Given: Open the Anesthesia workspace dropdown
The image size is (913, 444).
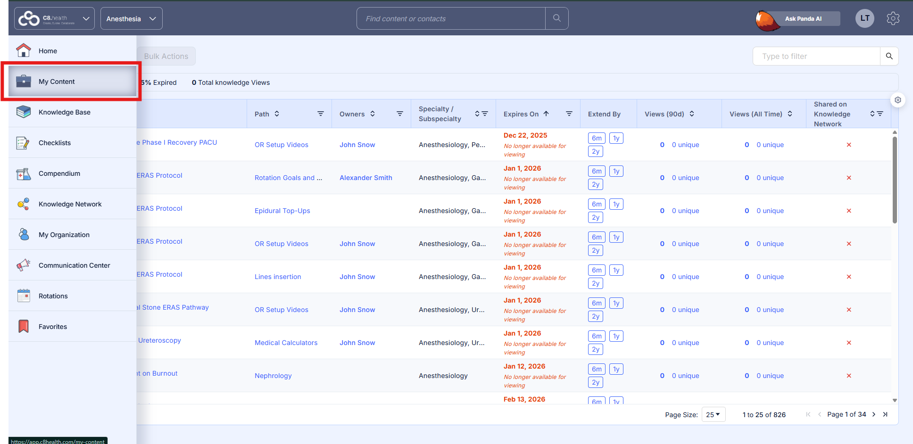Looking at the screenshot, I should pyautogui.click(x=131, y=19).
